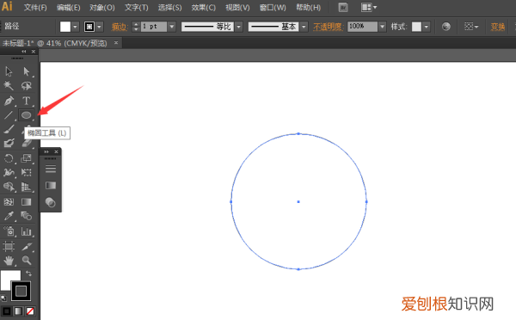Open align options dropdown in control bar

pos(471,27)
